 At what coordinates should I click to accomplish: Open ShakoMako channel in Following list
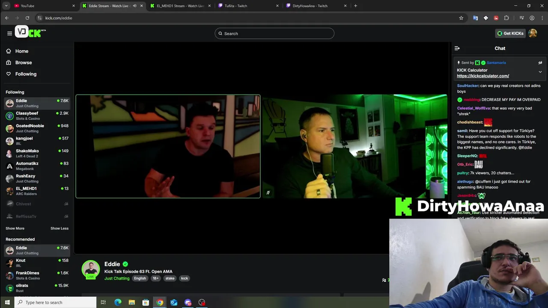click(x=37, y=154)
